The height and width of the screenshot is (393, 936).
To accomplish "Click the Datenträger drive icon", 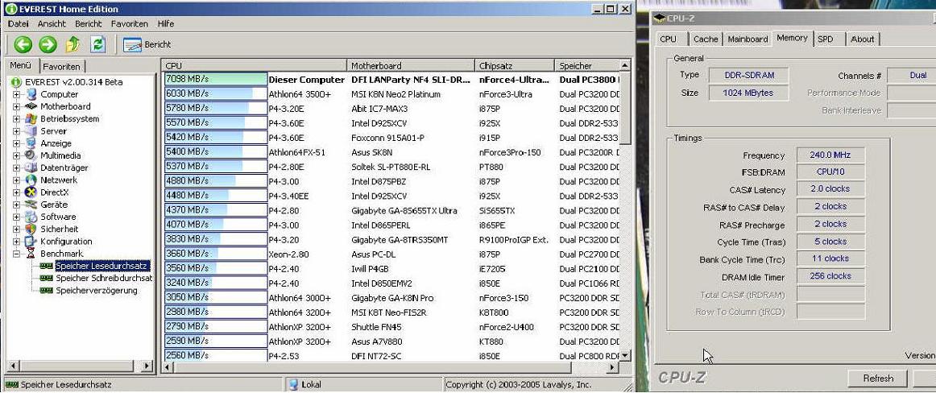I will point(31,168).
